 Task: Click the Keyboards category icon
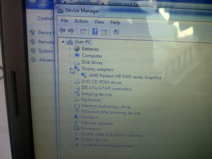coord(77,100)
